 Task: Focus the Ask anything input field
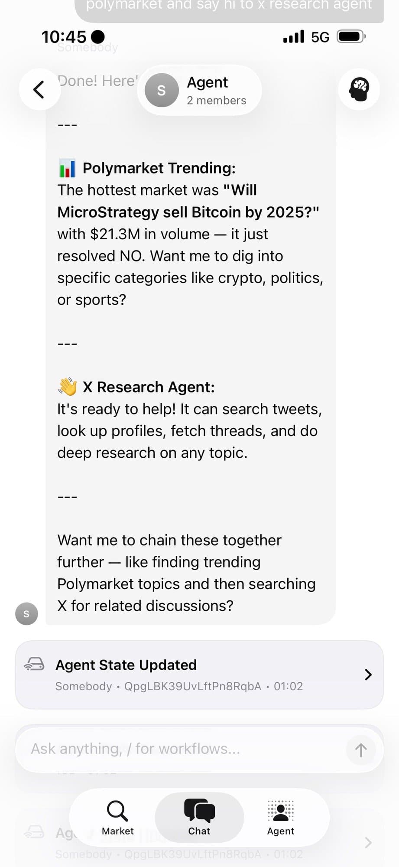pyautogui.click(x=182, y=749)
